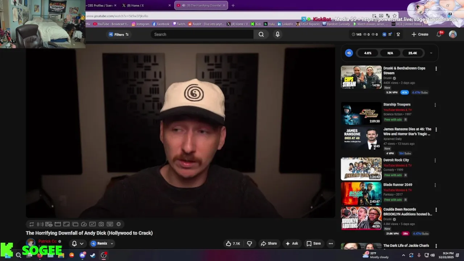Screen dimensions: 464x261
Task: Open options menu for Detroit Rock City
Action: pos(435,161)
